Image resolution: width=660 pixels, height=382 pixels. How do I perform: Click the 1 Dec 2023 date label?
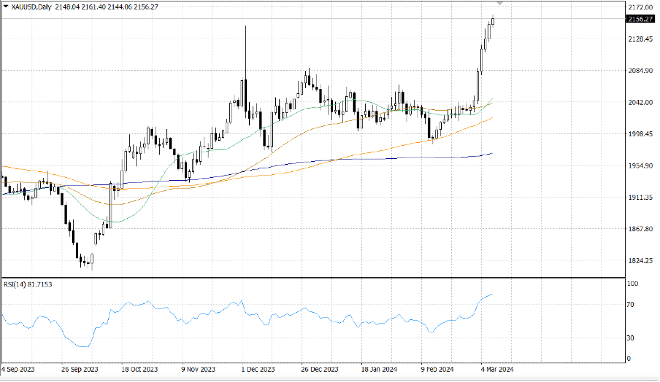click(x=258, y=369)
